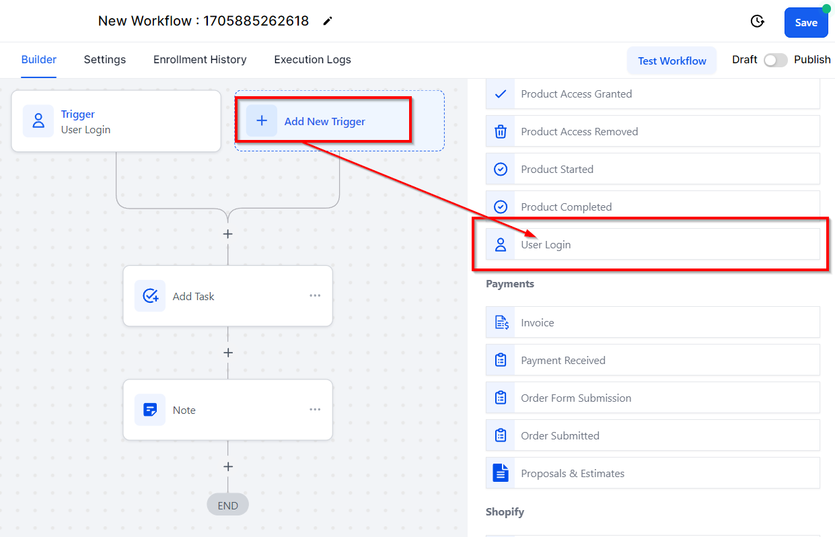Image resolution: width=835 pixels, height=537 pixels.
Task: Click the Add Task checkmark icon
Action: click(150, 296)
